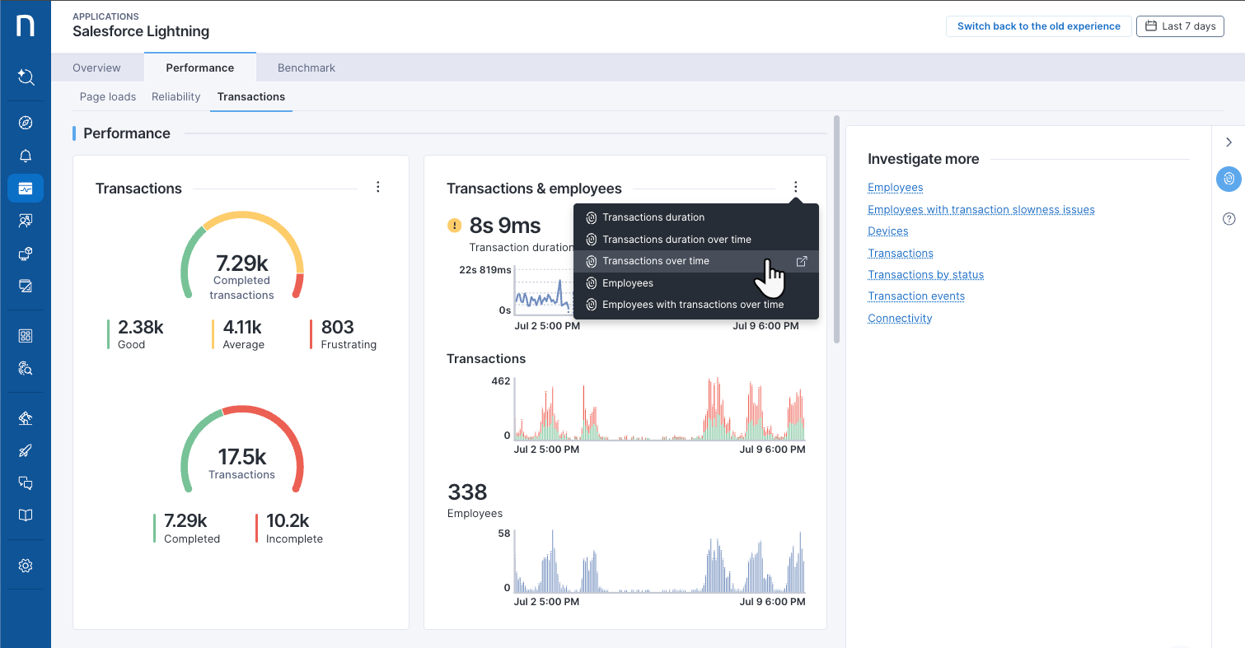Open the search icon in left sidebar
This screenshot has width=1245, height=648.
pos(26,77)
